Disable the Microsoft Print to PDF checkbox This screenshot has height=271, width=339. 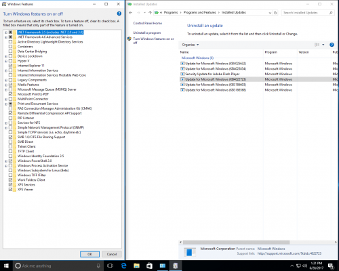click(x=10, y=94)
